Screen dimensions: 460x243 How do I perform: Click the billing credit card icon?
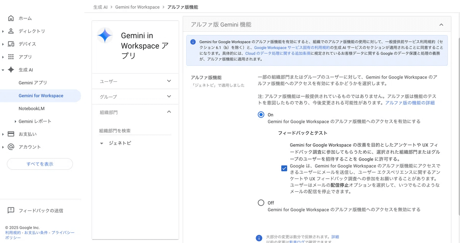pyautogui.click(x=11, y=134)
